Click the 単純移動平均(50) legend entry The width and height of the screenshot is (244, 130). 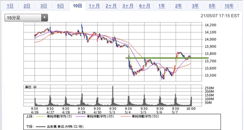pos(140,116)
